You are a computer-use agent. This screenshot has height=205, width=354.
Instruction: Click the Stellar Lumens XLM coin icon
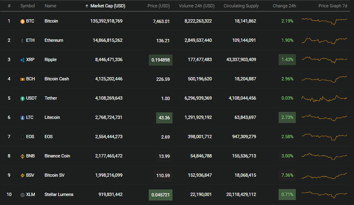tap(23, 195)
